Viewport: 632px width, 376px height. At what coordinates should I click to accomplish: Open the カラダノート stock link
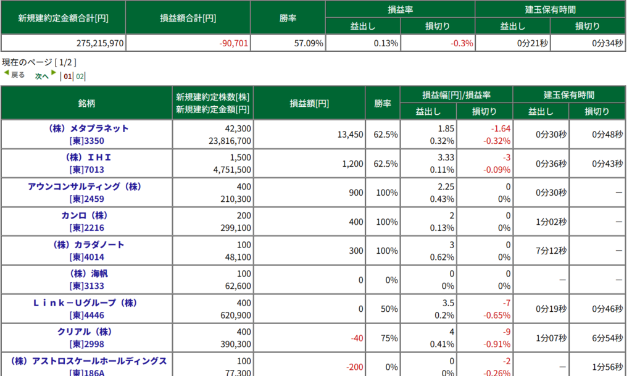click(87, 244)
